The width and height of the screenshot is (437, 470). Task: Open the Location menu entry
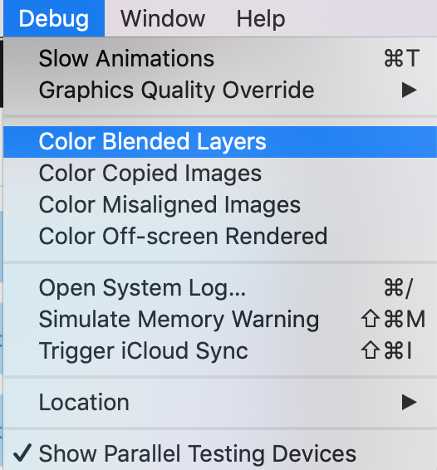[220, 402]
